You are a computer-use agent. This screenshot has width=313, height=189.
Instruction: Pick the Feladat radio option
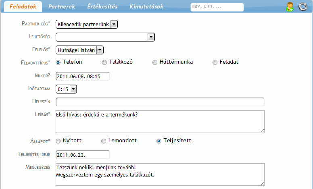click(215, 62)
